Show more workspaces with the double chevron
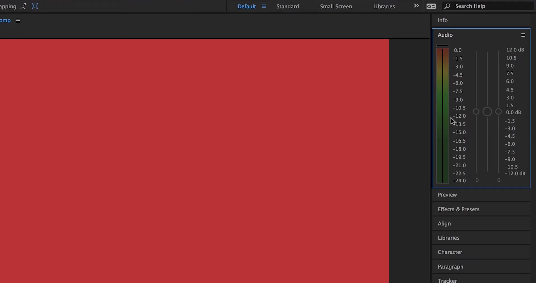This screenshot has width=536, height=283. pyautogui.click(x=416, y=6)
